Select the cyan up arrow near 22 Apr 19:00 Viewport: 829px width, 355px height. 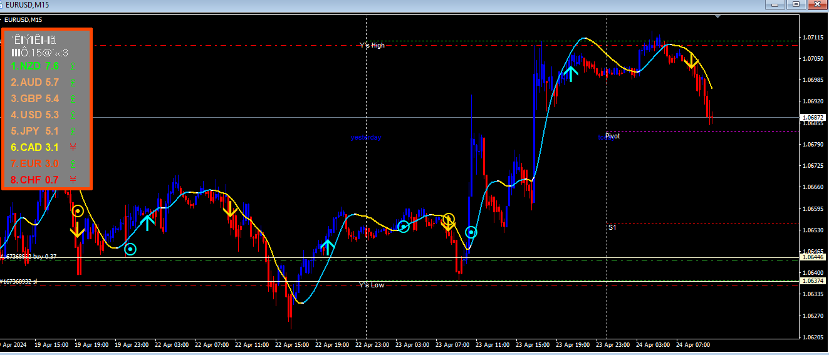point(328,247)
